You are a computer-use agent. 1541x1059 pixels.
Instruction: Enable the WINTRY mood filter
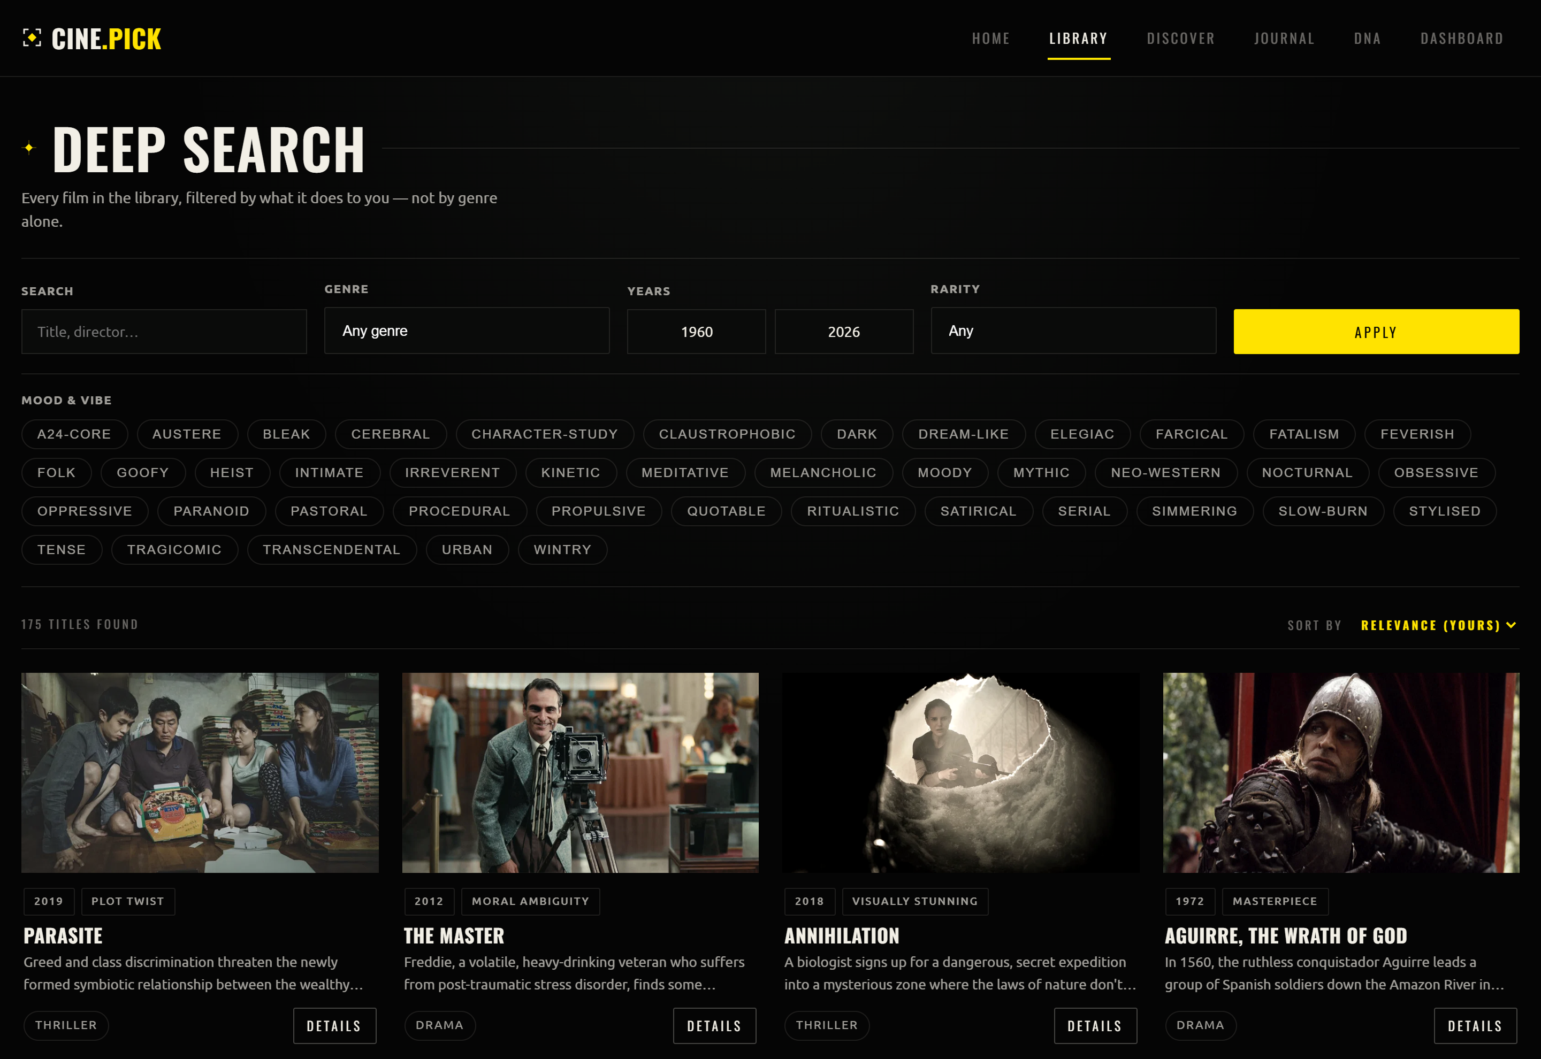(x=562, y=549)
